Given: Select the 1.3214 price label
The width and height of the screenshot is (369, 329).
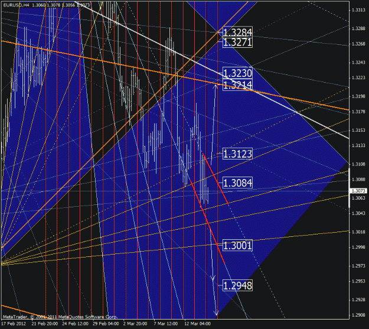Looking at the screenshot, I should [237, 85].
